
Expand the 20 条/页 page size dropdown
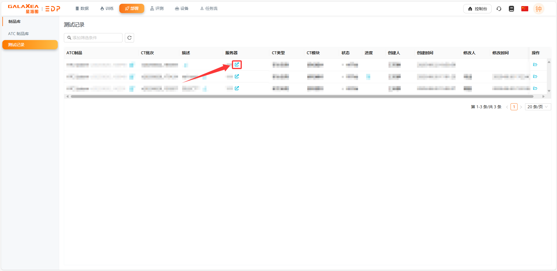point(538,107)
